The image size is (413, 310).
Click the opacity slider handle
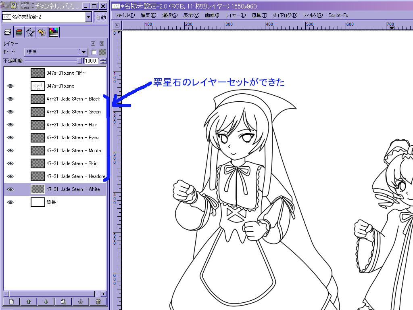click(x=79, y=61)
